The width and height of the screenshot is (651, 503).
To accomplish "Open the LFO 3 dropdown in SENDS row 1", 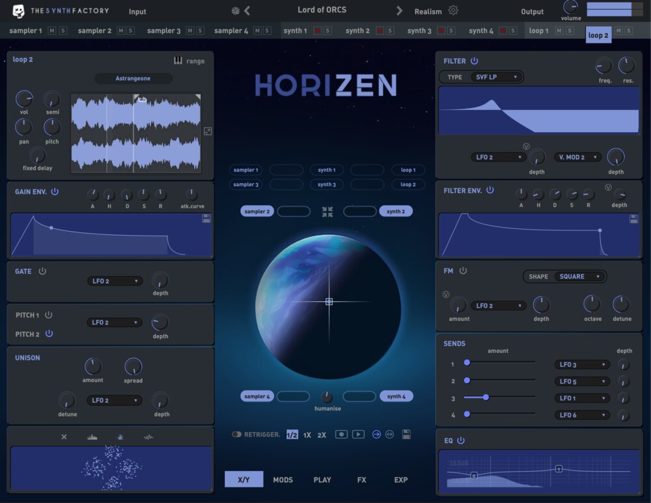I will (581, 364).
